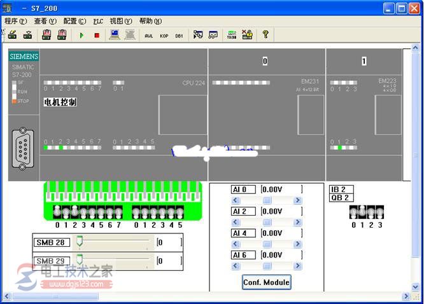Open the PLC menu
Image resolution: width=424 pixels, height=304 pixels.
click(x=98, y=21)
